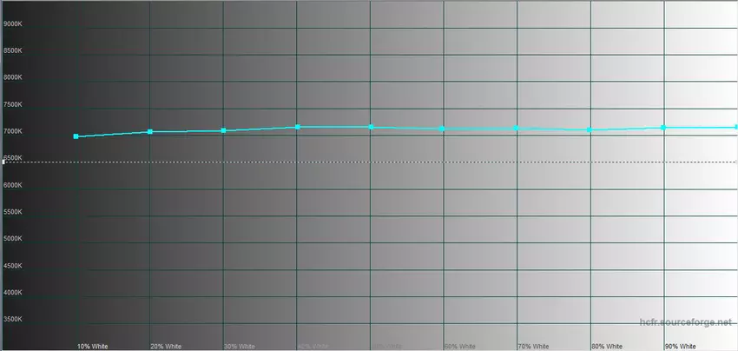Screen dimensions: 738x351
Task: Click the 7000K axis label
Action: click(x=13, y=131)
